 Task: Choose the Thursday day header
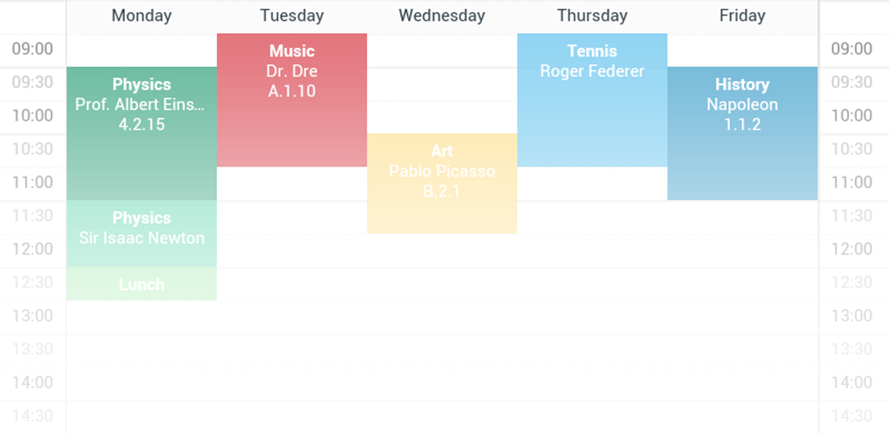point(592,16)
